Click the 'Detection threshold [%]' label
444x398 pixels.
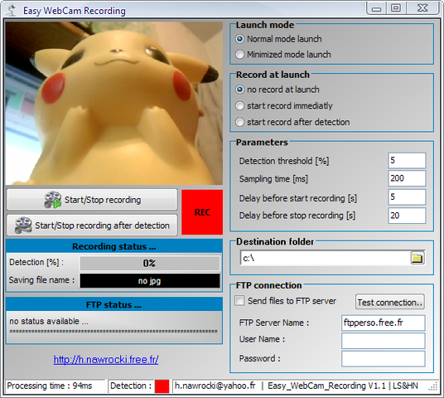[284, 161]
